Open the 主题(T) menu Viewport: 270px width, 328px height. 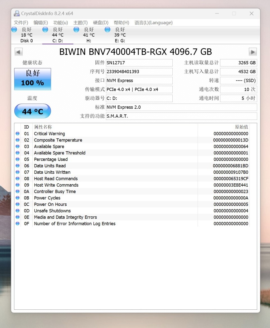pyautogui.click(x=80, y=23)
